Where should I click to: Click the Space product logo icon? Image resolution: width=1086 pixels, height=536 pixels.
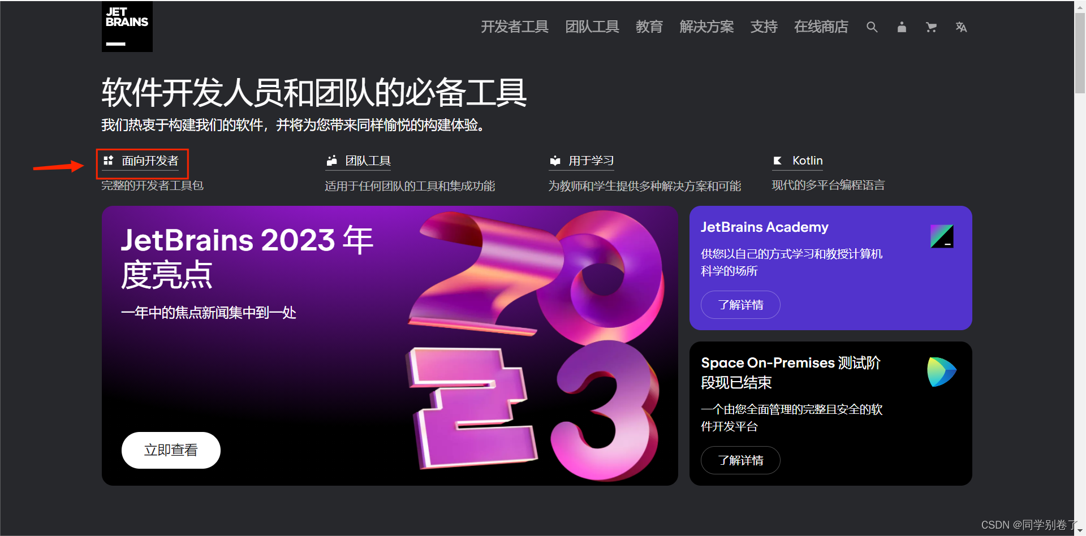tap(941, 371)
